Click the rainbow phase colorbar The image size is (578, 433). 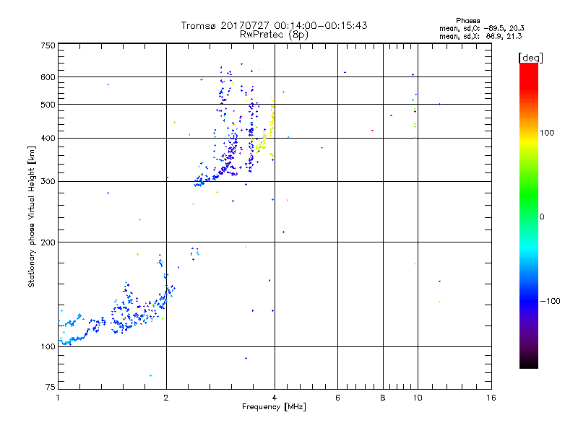529,215
